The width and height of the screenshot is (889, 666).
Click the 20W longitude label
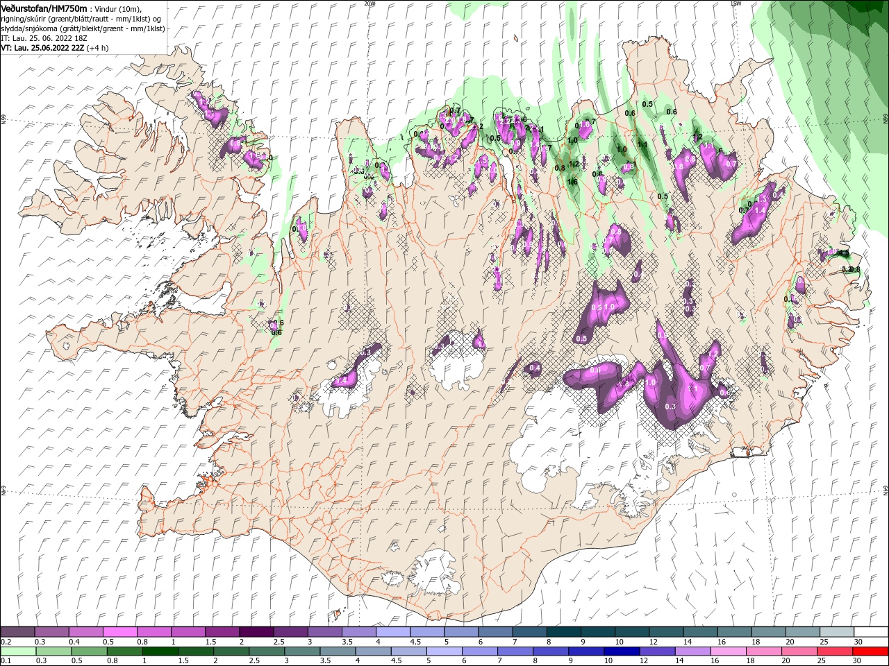tap(369, 3)
